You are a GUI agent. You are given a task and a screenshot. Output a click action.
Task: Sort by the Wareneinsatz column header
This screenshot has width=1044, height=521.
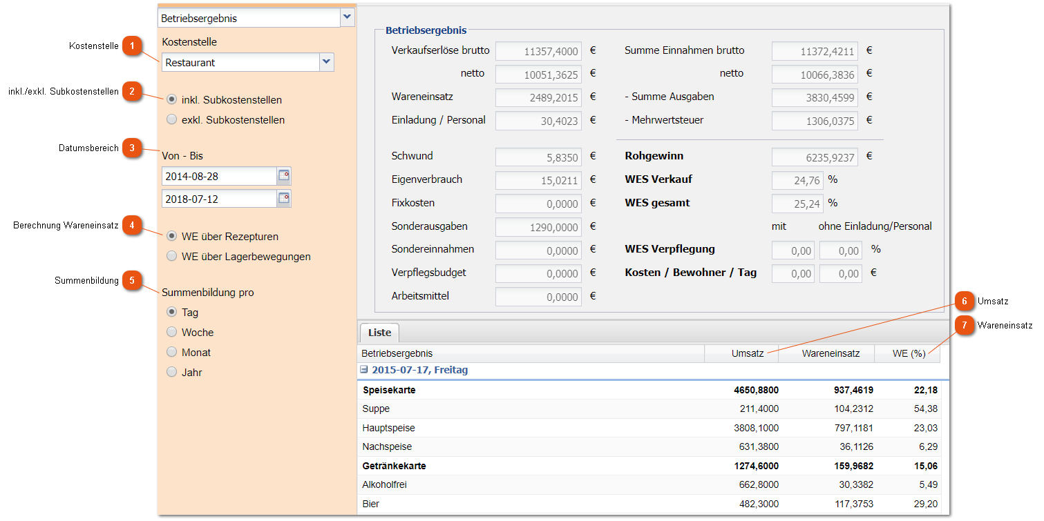click(x=826, y=353)
